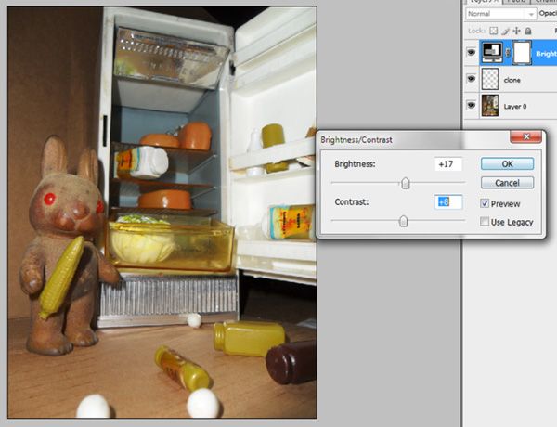
Task: Lock transparent pixels in Layers panel
Action: click(493, 31)
